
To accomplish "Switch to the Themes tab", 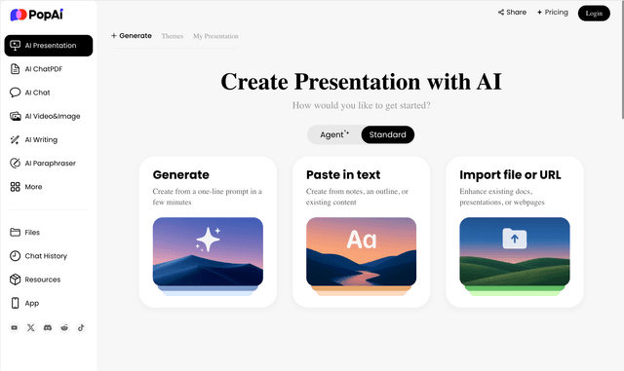I will [x=173, y=36].
